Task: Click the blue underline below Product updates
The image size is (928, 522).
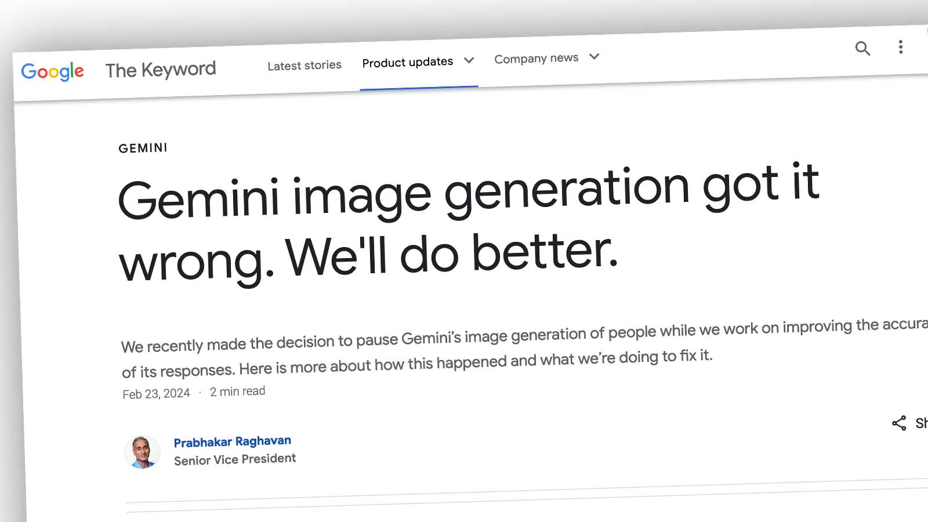Action: point(419,88)
